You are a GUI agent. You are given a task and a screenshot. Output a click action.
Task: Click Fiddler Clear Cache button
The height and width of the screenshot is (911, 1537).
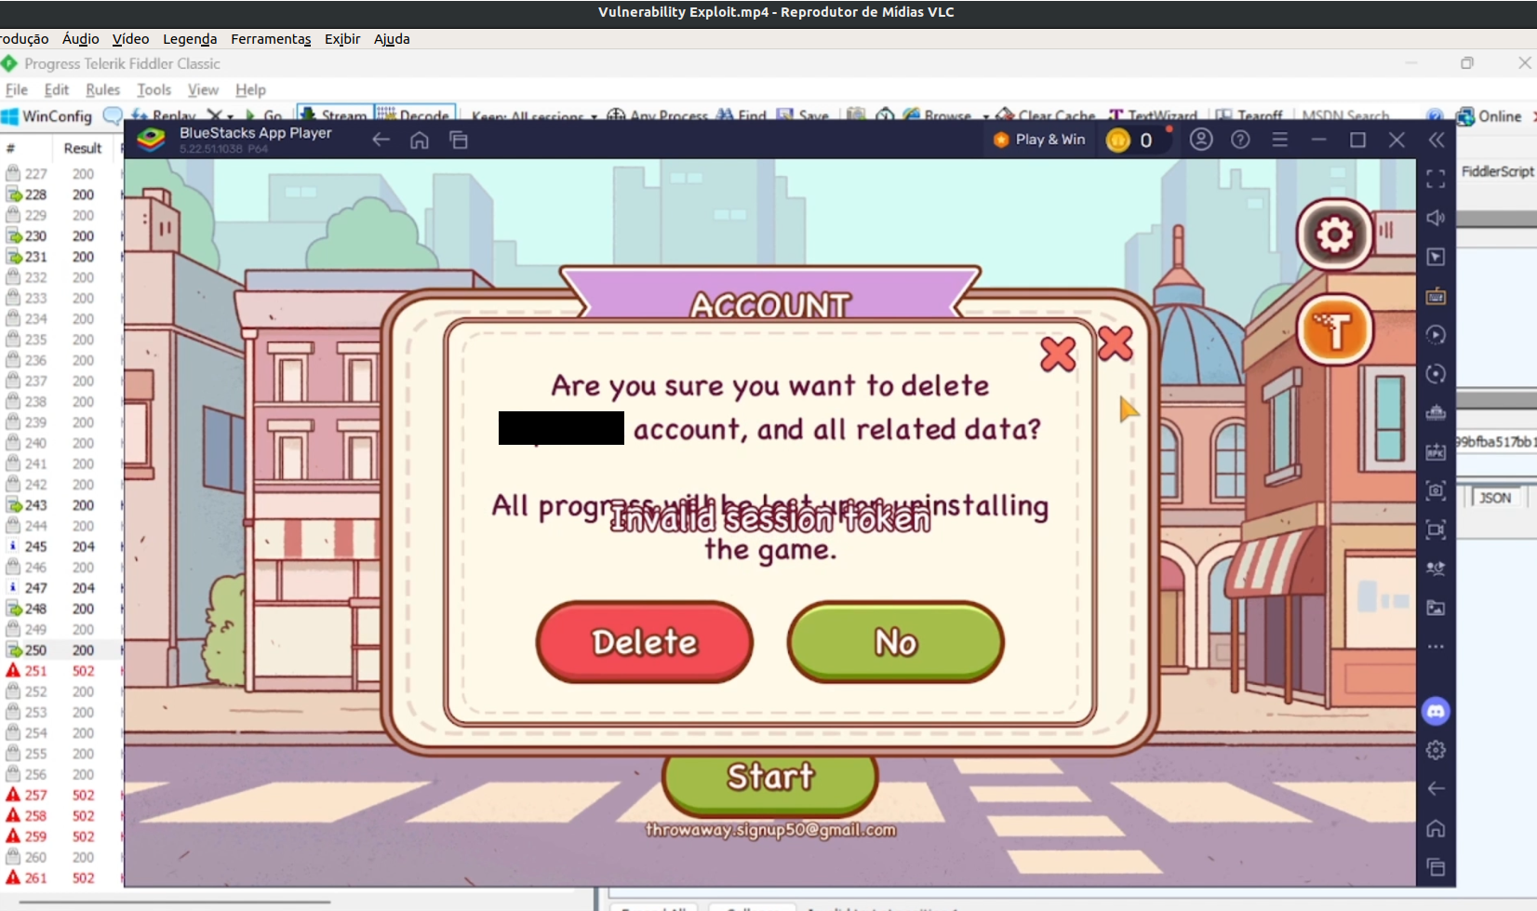coord(1046,115)
